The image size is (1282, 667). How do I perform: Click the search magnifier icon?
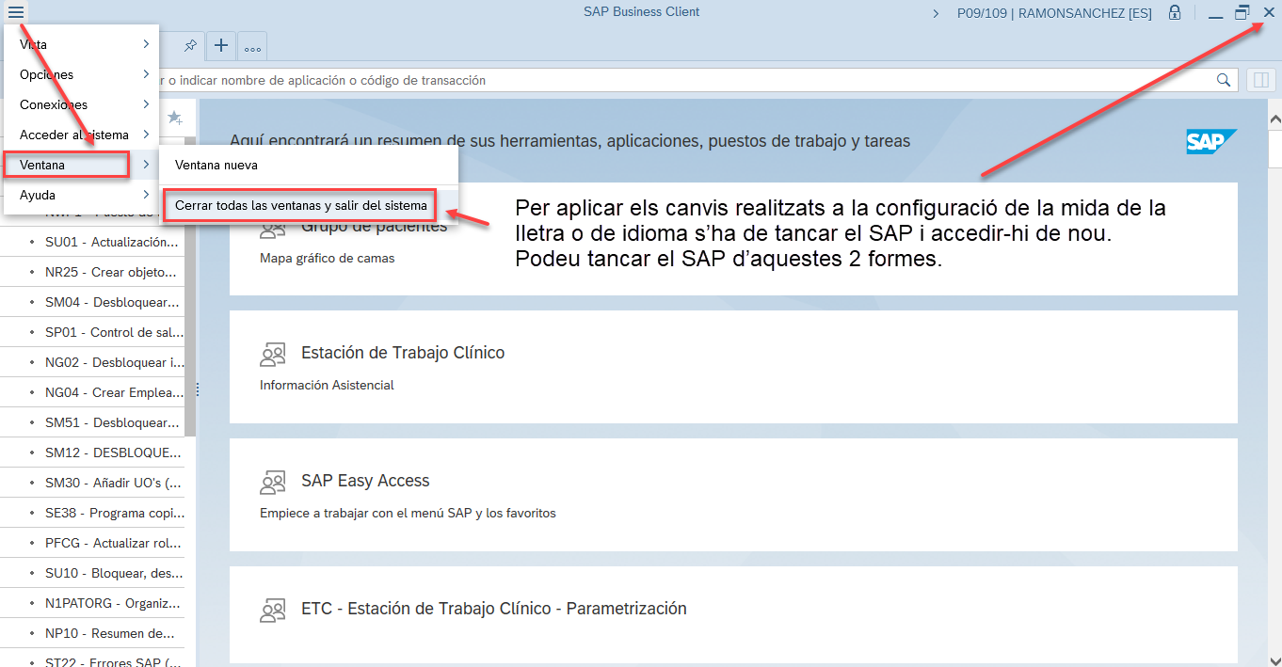(1224, 80)
